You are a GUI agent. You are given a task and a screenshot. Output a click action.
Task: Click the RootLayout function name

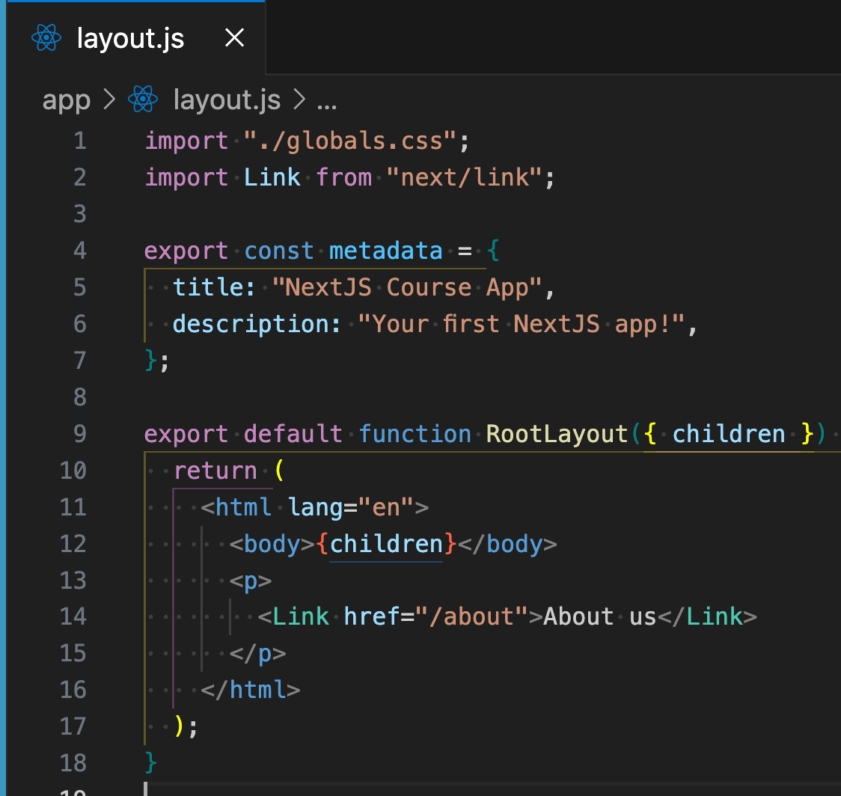tap(556, 433)
